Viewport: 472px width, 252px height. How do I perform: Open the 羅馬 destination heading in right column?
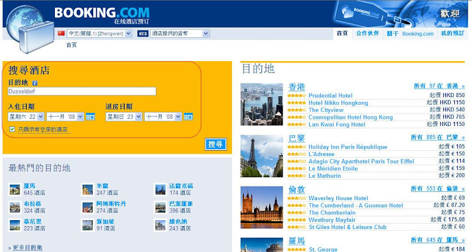[x=297, y=241]
